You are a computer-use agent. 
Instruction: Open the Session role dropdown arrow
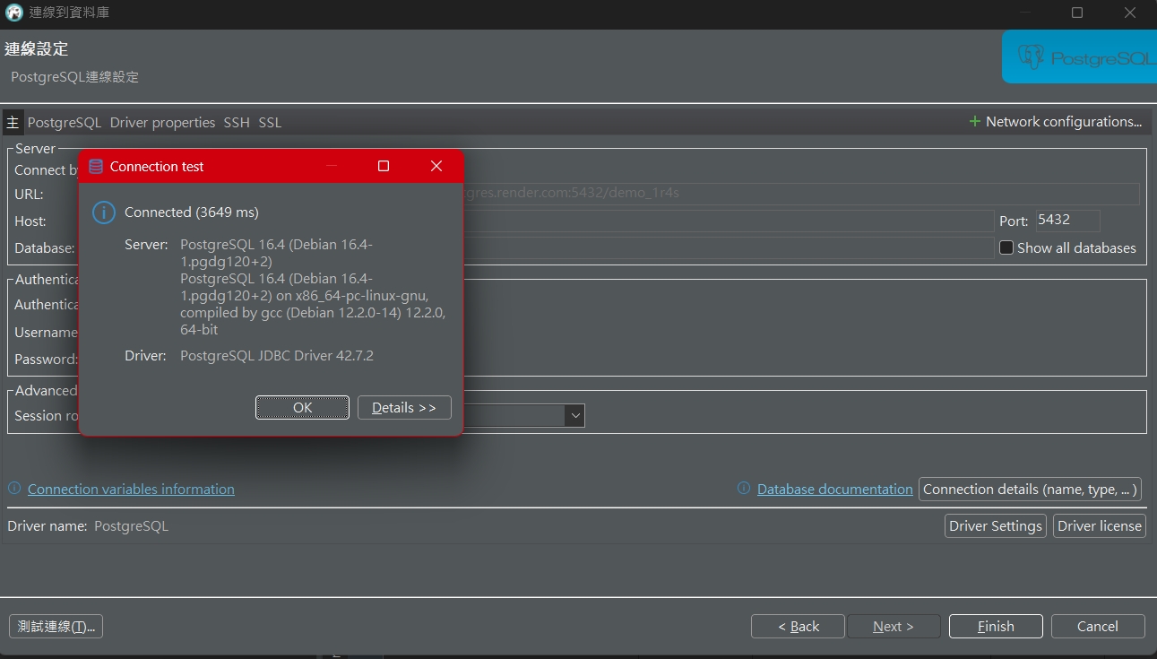coord(574,415)
